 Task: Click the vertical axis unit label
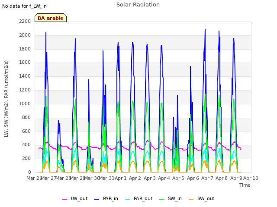pyautogui.click(x=6, y=99)
